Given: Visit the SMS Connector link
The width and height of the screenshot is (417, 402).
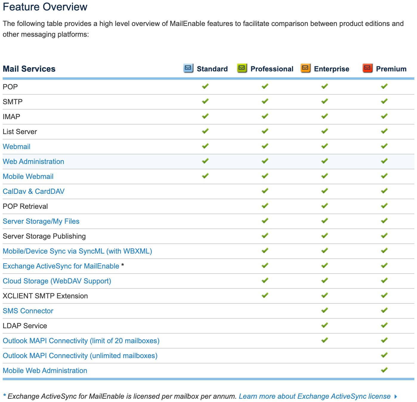Looking at the screenshot, I should (28, 311).
